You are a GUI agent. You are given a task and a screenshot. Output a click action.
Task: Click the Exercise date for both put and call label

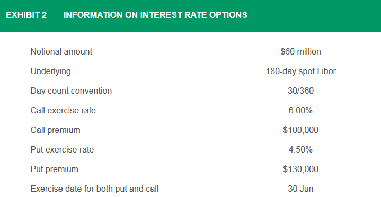point(94,189)
